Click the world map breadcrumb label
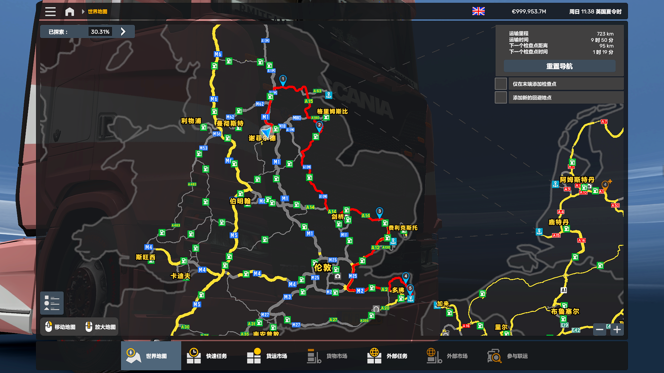The height and width of the screenshot is (373, 664). pos(98,11)
